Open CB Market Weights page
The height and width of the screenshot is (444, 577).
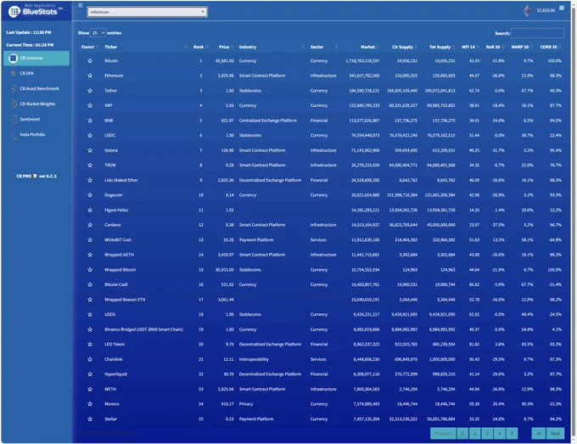tap(36, 104)
